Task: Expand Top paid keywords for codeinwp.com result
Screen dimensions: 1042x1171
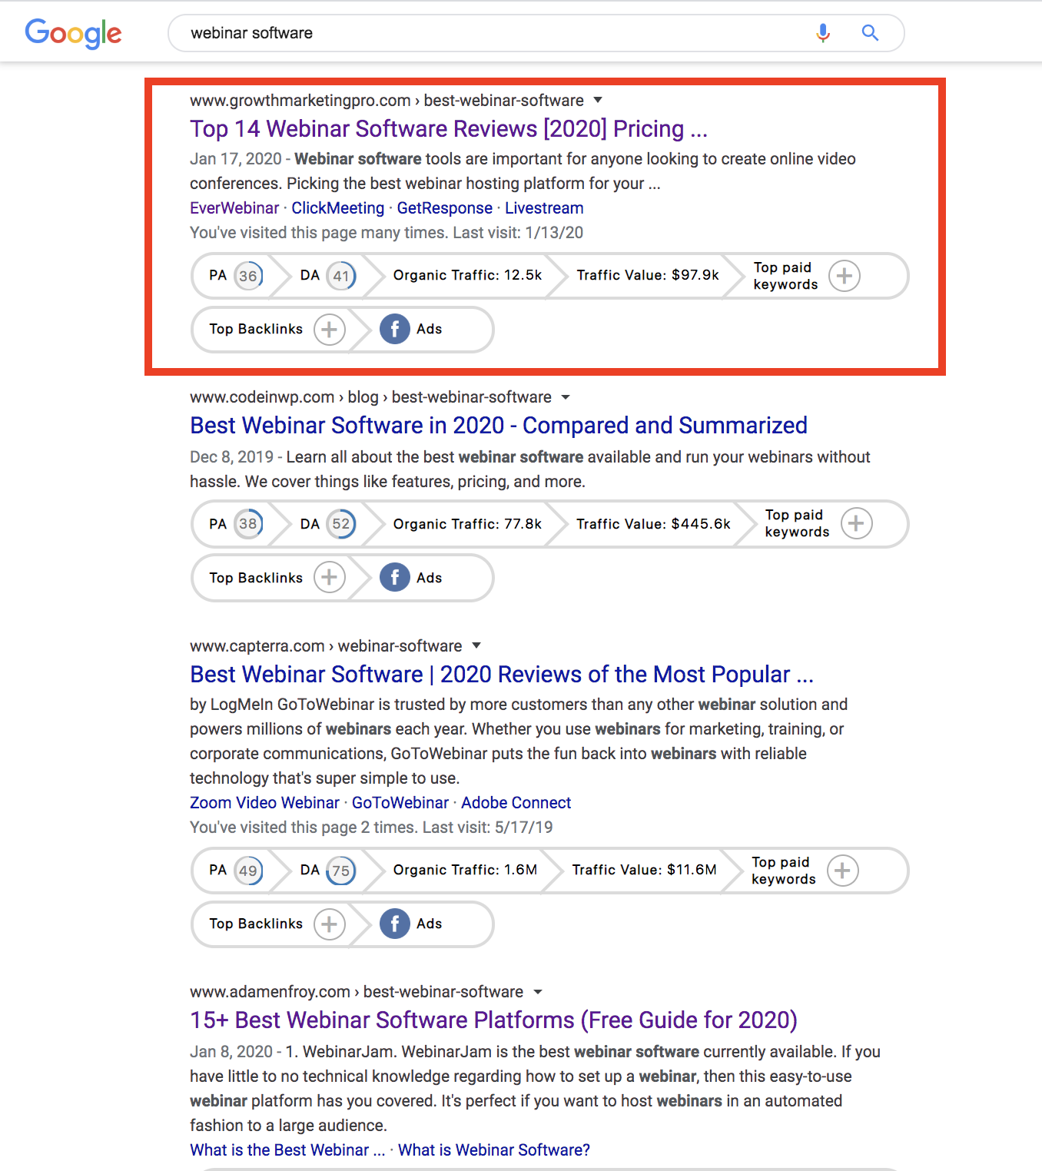Action: coord(857,524)
